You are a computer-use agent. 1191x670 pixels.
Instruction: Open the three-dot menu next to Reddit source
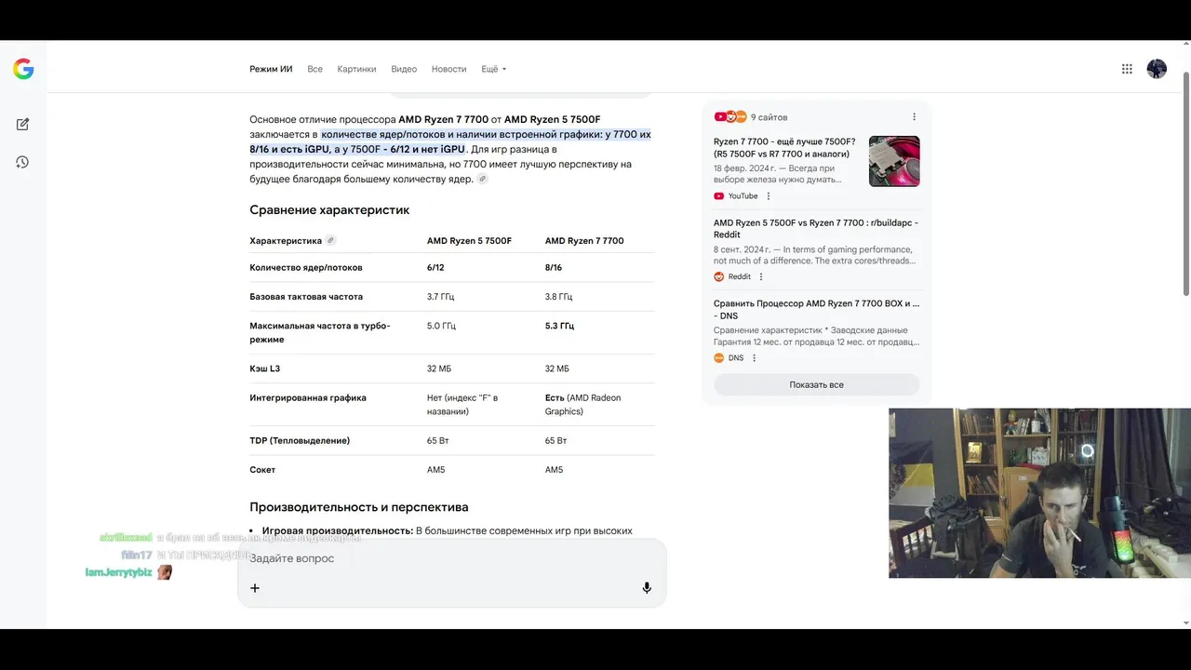[761, 276]
